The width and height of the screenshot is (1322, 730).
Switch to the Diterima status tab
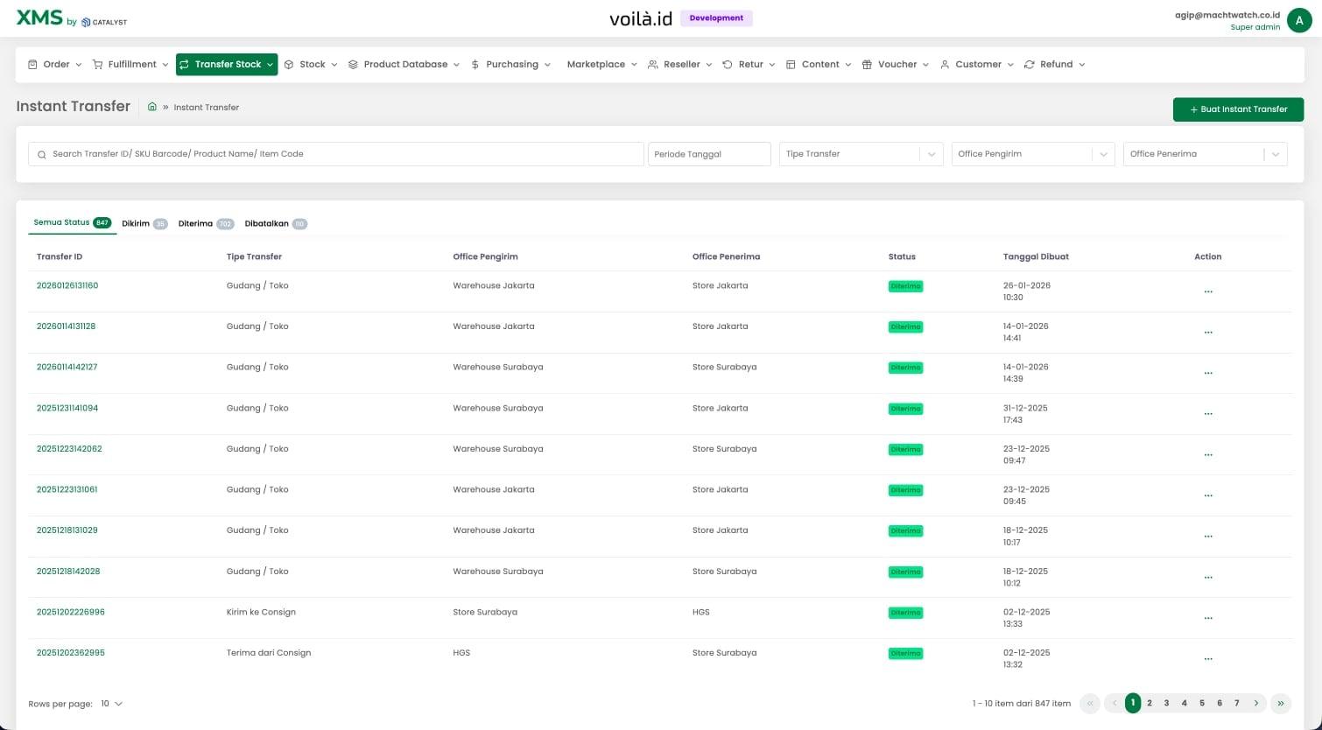[206, 224]
